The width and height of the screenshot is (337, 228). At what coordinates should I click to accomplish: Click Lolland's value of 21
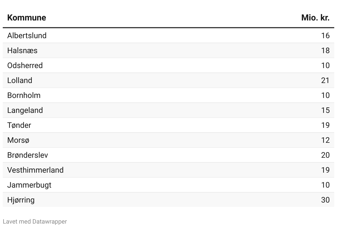325,80
